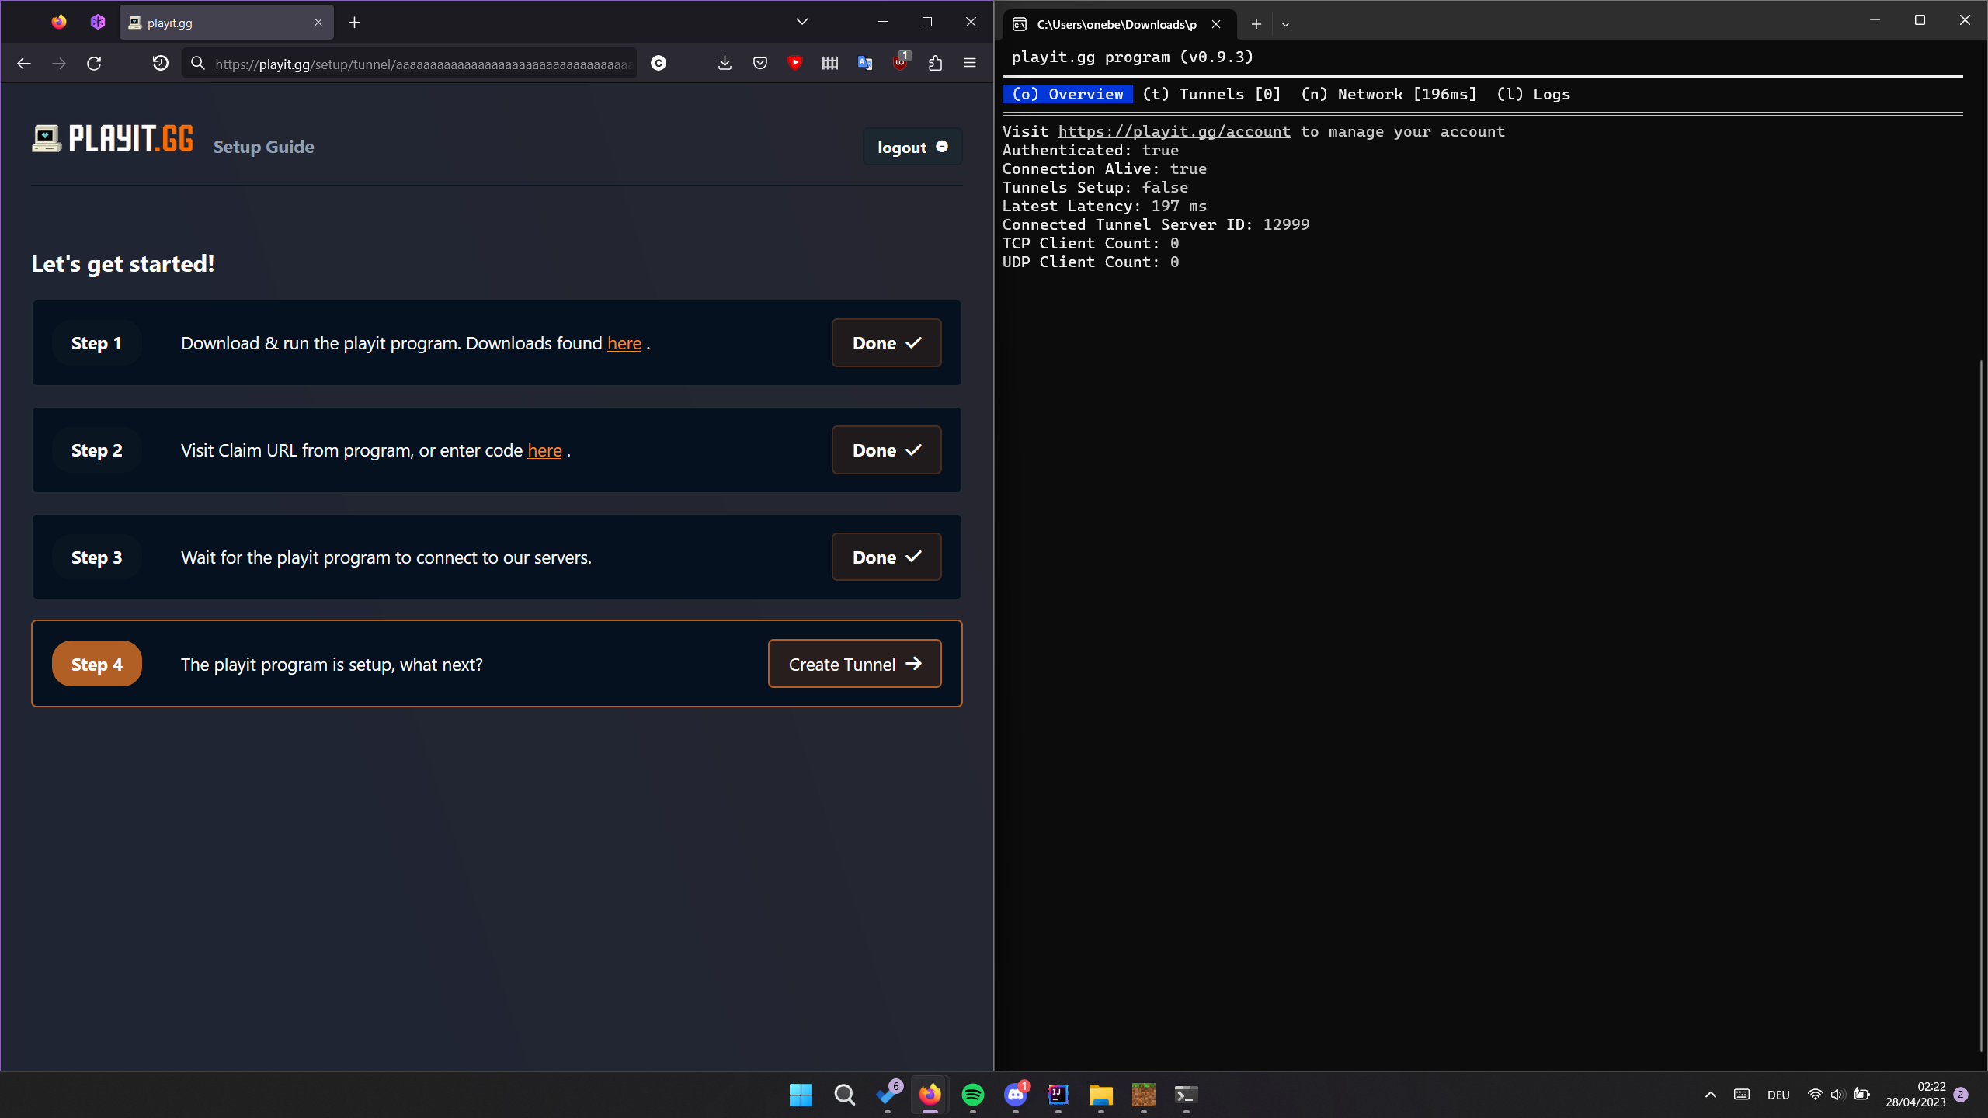
Task: Open the Pocket save icon
Action: pyautogui.click(x=760, y=63)
